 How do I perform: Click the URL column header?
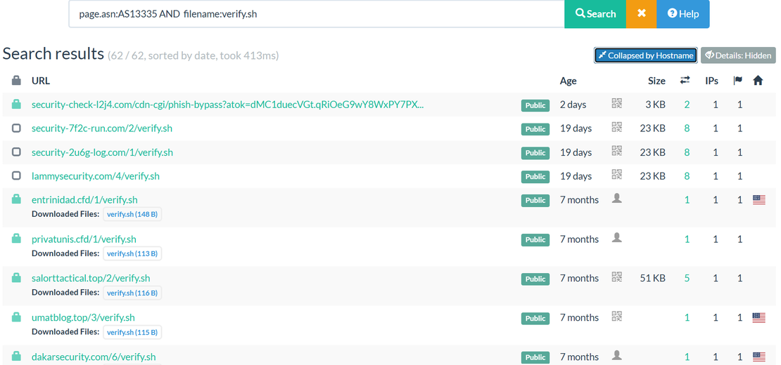pyautogui.click(x=41, y=81)
